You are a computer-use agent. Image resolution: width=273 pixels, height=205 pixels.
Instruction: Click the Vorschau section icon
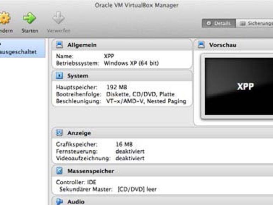coord(201,45)
